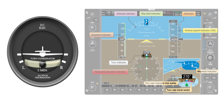
Task: Click the enlarged 270° heading in the inset
Action: tap(187, 77)
